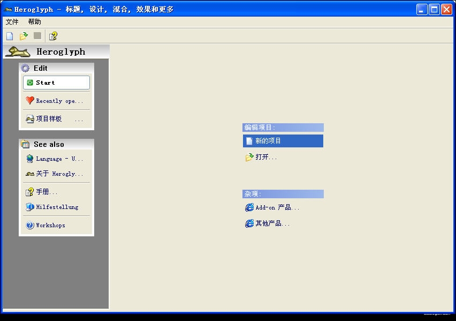This screenshot has width=456, height=321.
Task: Click the See also folder icon
Action: click(x=25, y=144)
